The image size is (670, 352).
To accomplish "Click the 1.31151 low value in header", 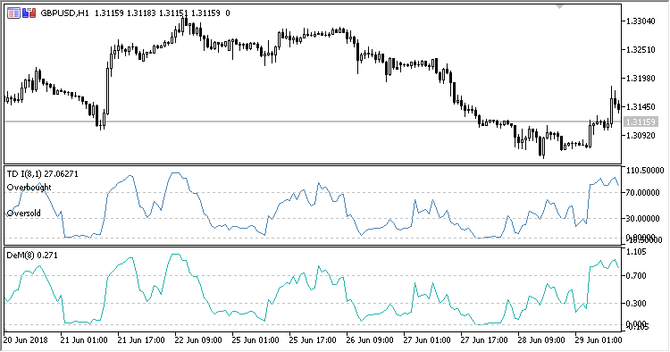I will 173,13.
